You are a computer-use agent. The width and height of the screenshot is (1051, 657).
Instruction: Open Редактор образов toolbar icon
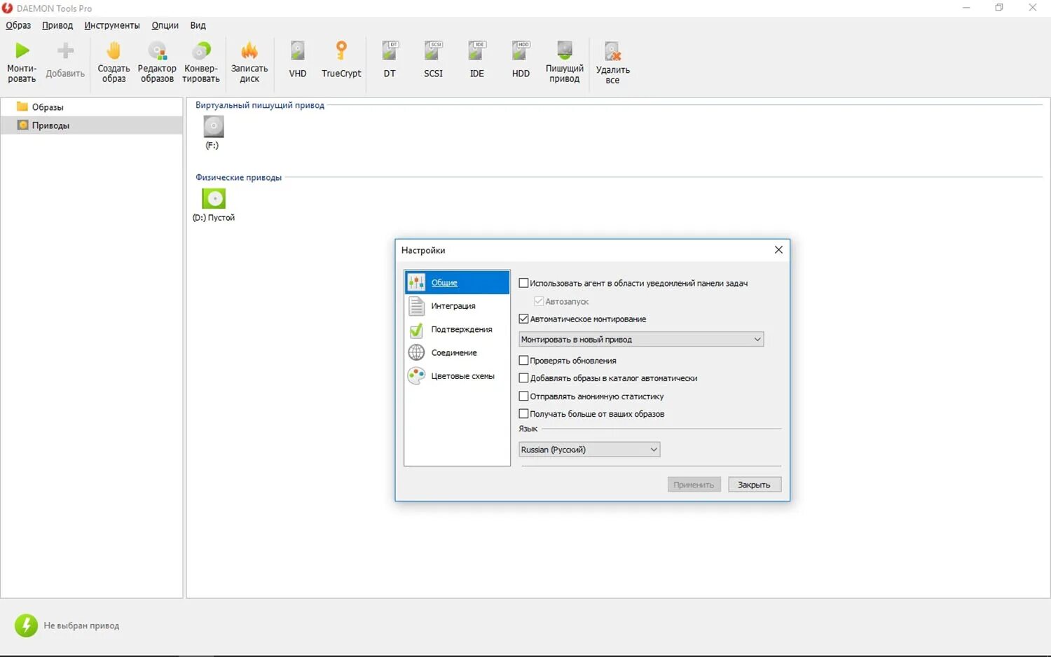click(157, 51)
